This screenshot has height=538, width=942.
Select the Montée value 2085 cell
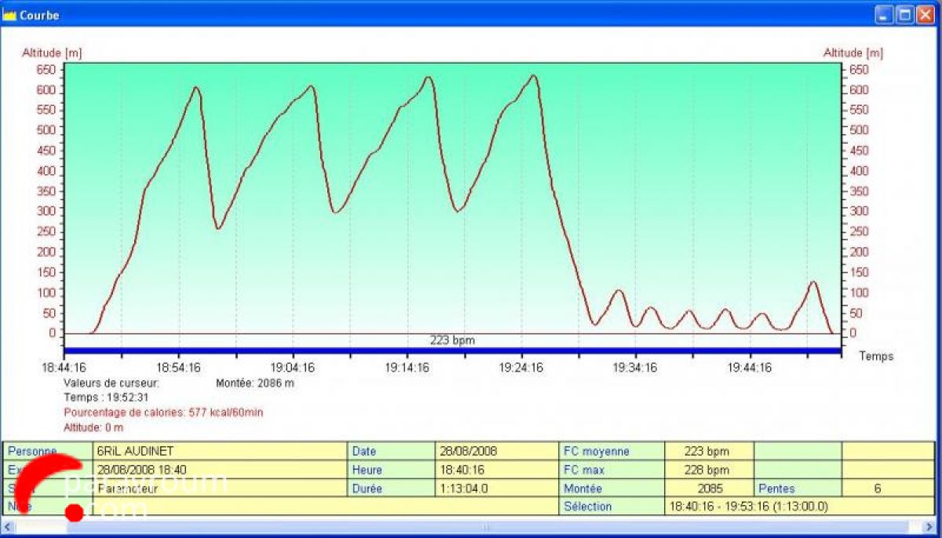point(708,489)
